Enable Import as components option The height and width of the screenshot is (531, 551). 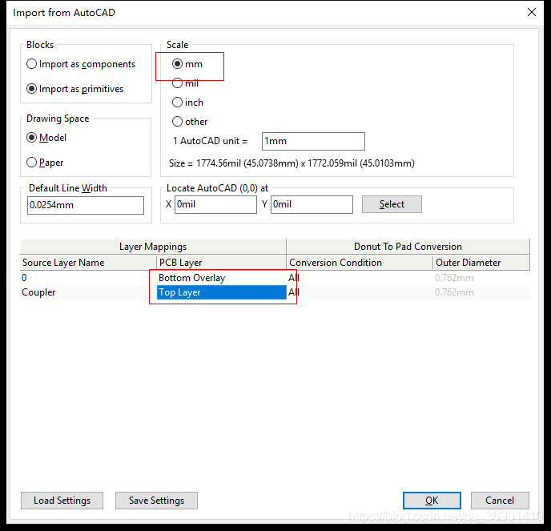point(32,64)
